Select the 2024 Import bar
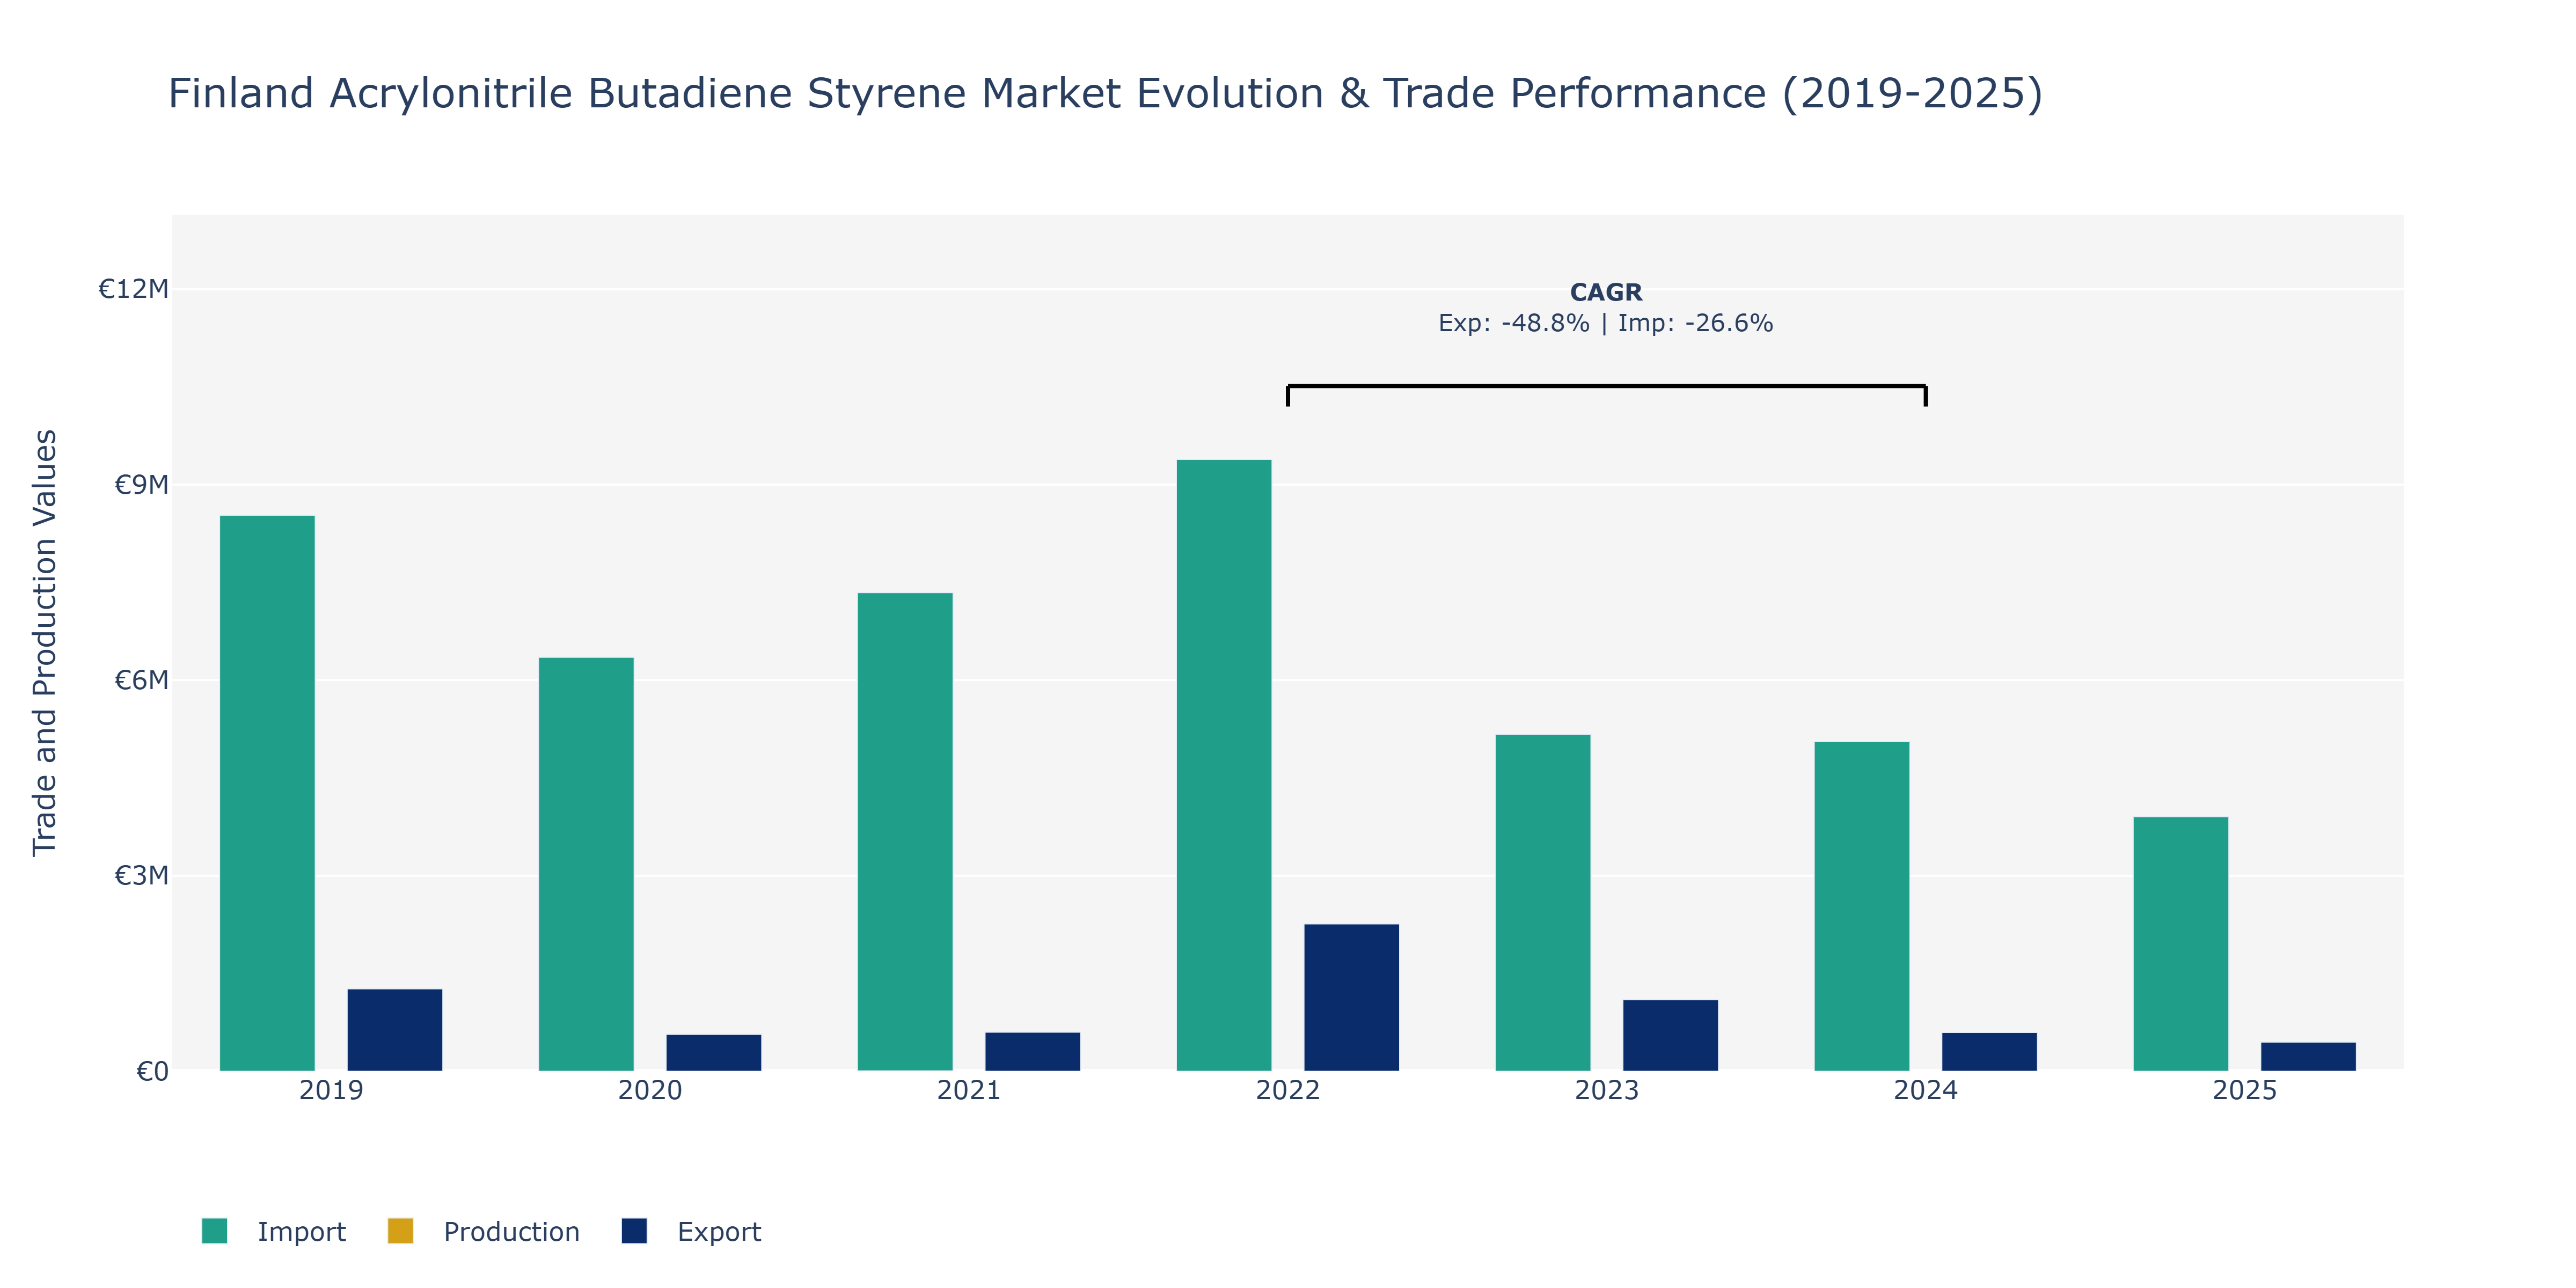The width and height of the screenshot is (2576, 1288). 1862,906
